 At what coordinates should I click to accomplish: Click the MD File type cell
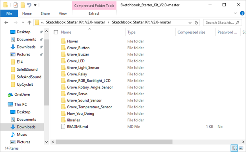[x=134, y=127]
